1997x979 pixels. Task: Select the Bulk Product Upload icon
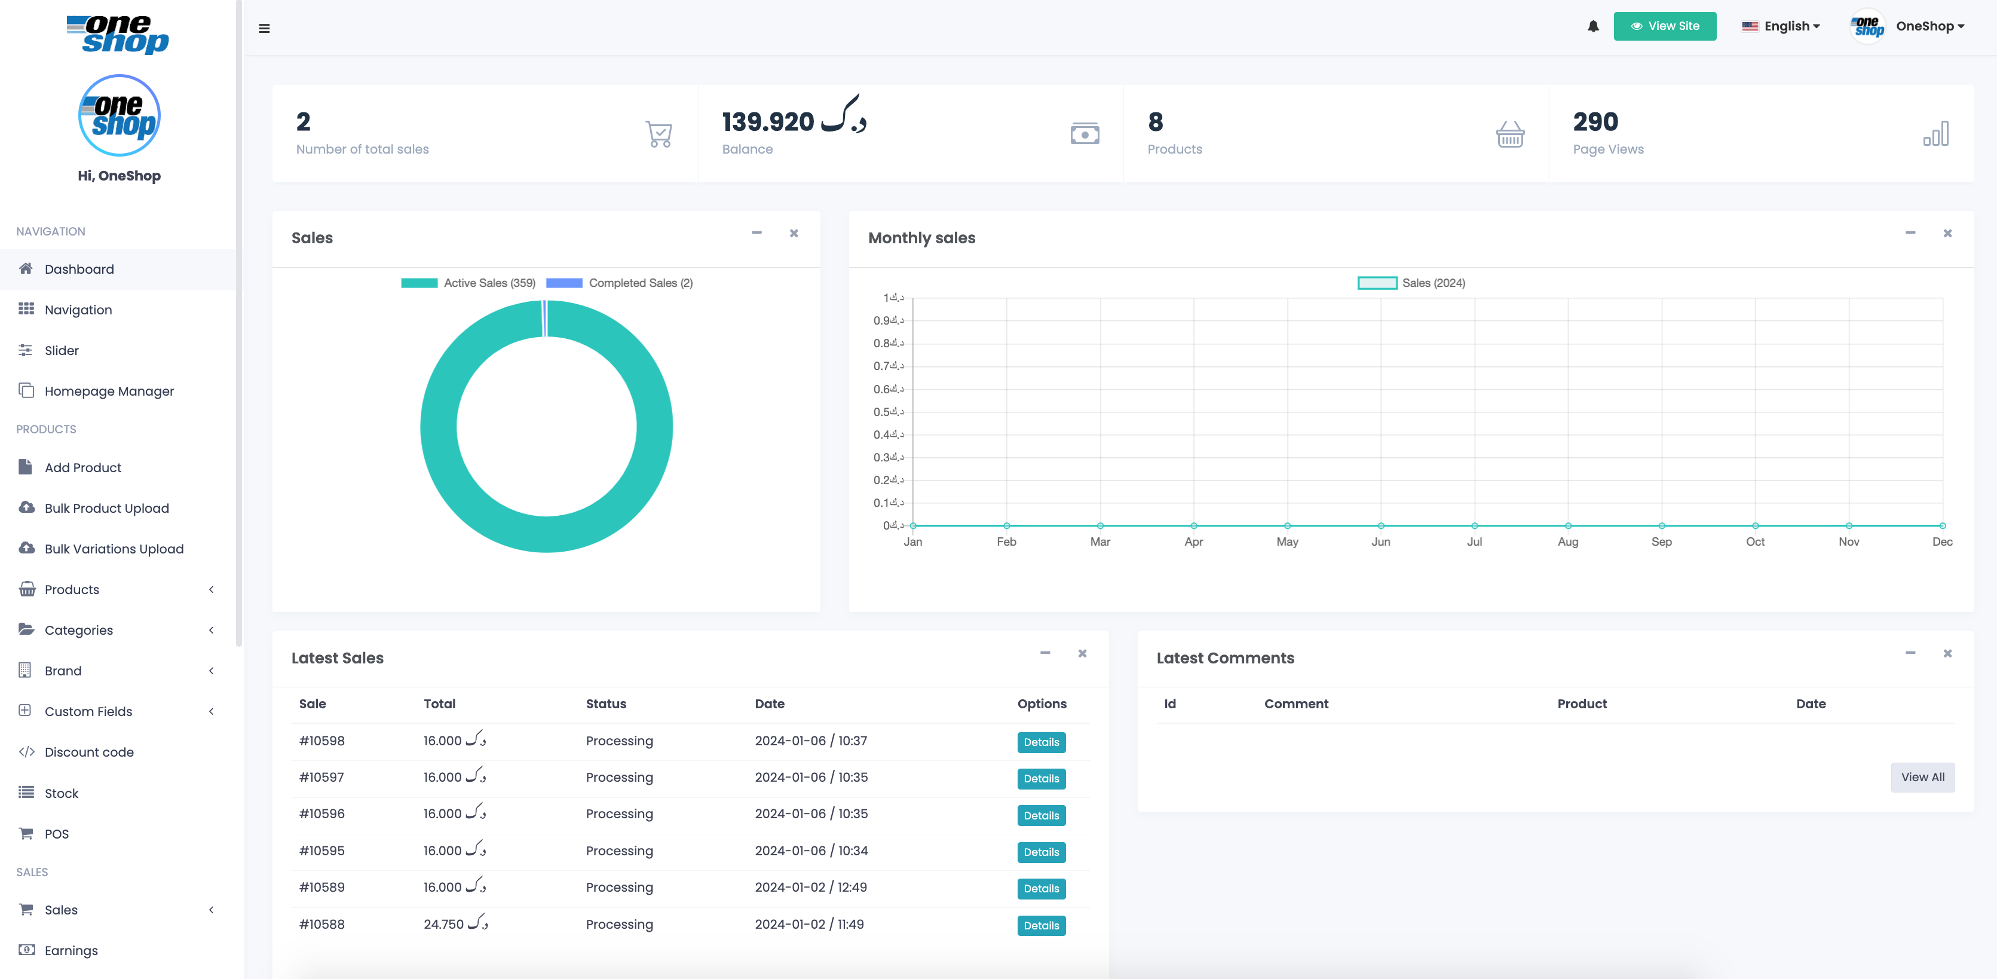(x=26, y=507)
